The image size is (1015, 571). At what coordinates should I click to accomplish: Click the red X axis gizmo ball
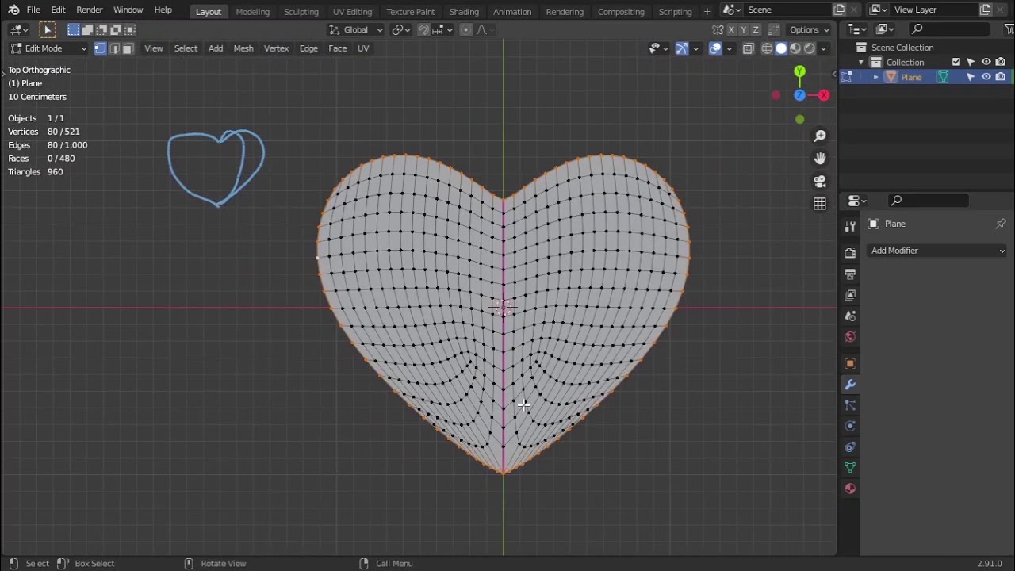click(824, 95)
